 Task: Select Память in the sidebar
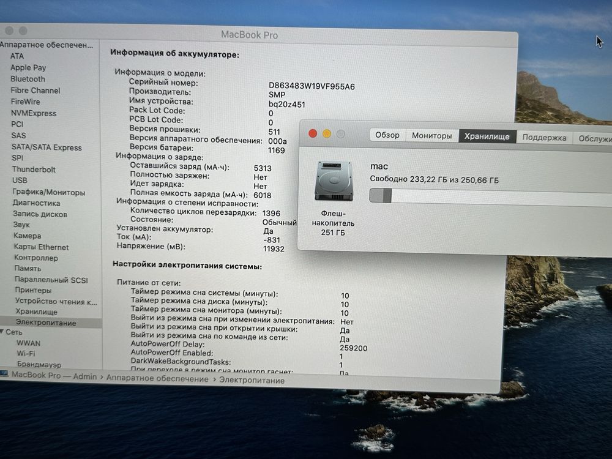(28, 269)
